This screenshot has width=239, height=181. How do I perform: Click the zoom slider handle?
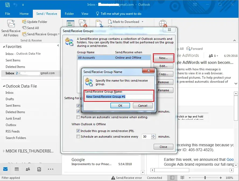tap(205, 178)
